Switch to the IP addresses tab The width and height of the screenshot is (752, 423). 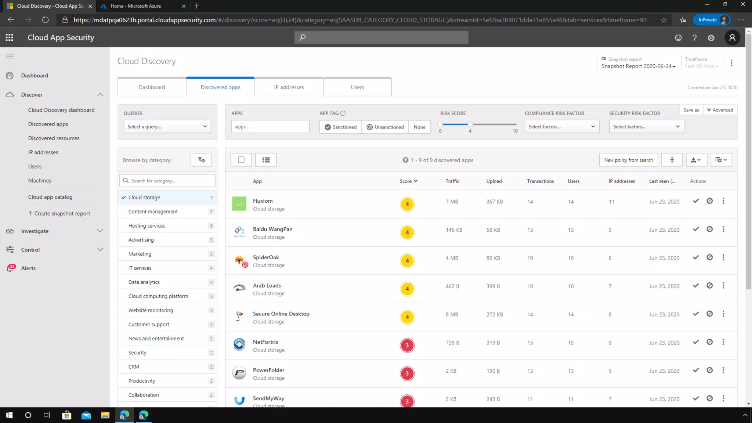click(289, 87)
